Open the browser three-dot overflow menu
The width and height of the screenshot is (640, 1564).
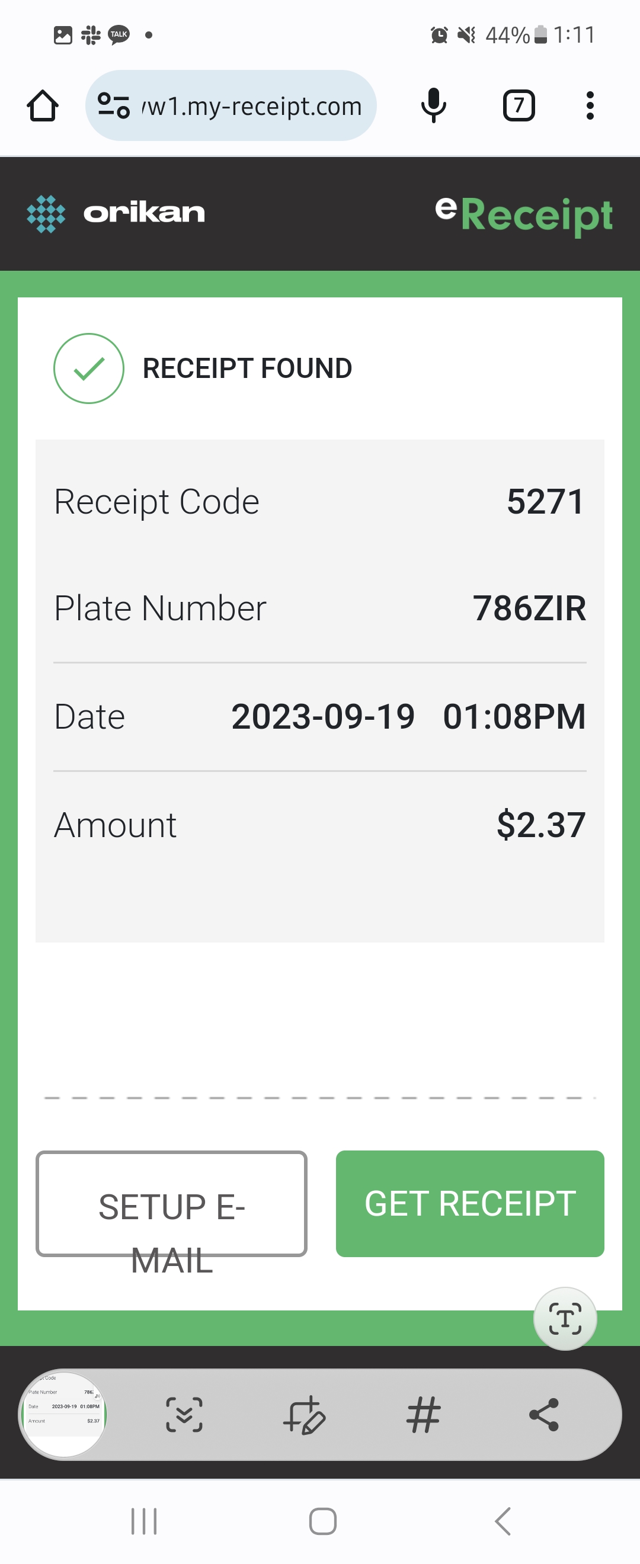coord(590,105)
